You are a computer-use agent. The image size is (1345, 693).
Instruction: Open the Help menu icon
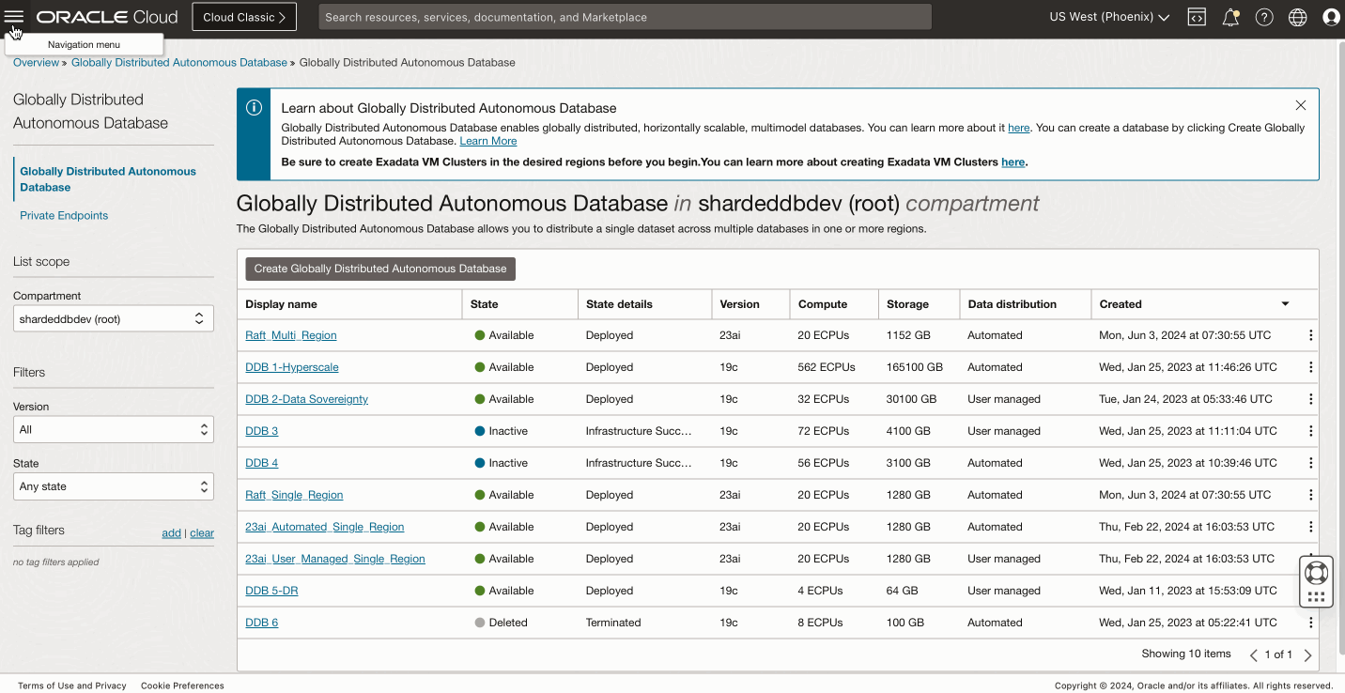[x=1263, y=16]
